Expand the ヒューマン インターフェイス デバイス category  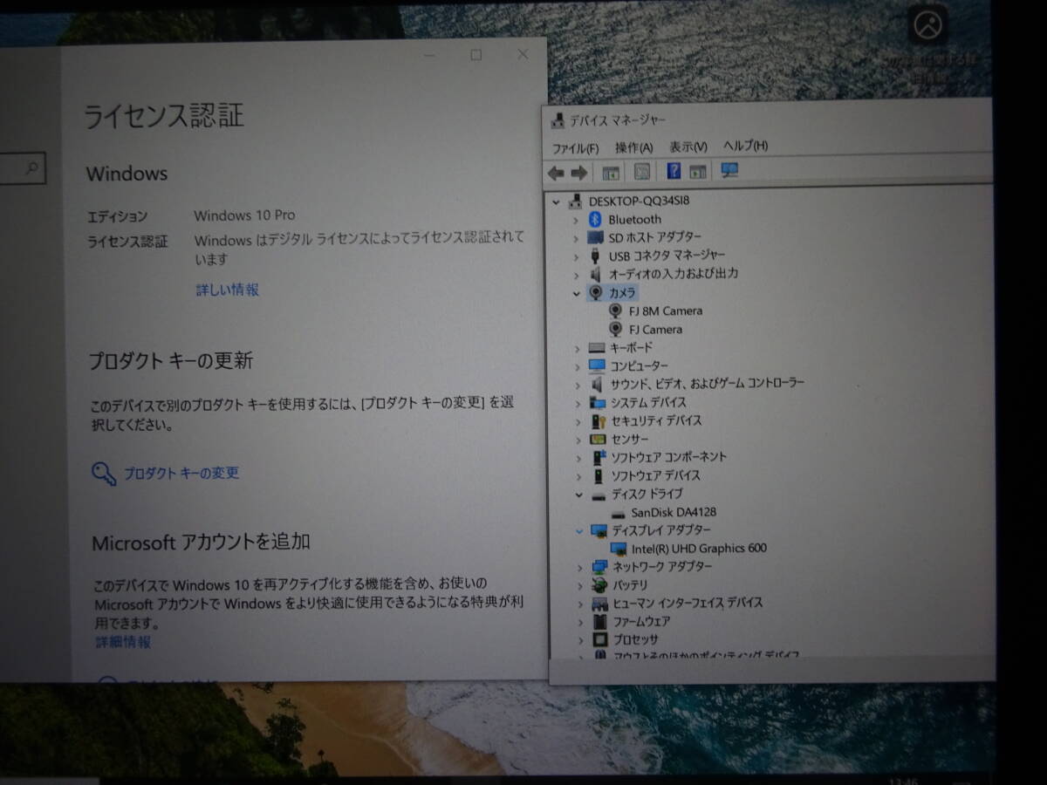[x=580, y=604]
